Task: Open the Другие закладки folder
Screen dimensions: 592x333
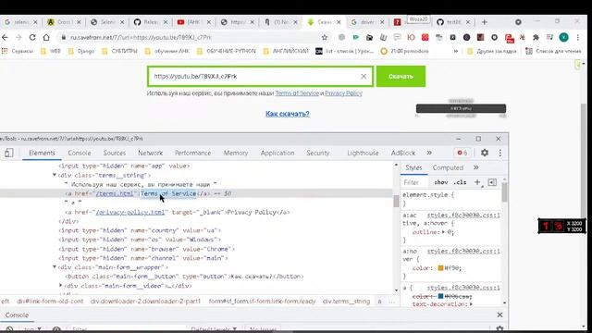Action: click(x=491, y=51)
